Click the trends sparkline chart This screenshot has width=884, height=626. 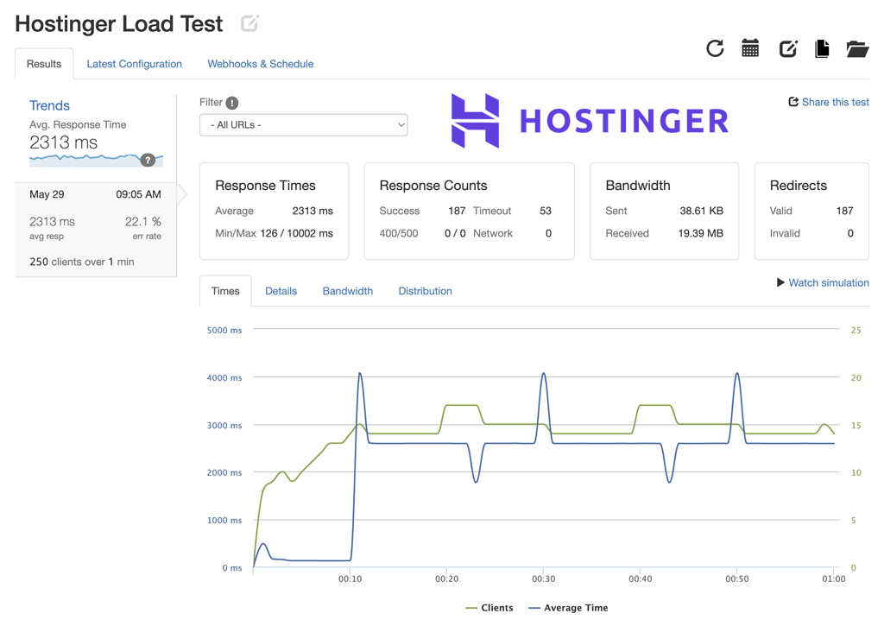(x=96, y=160)
